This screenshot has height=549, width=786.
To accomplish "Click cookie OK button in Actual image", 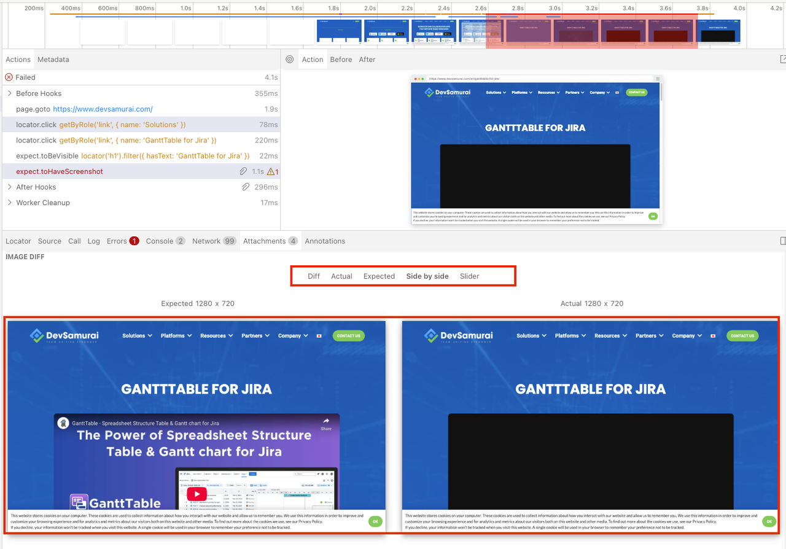I will point(769,521).
